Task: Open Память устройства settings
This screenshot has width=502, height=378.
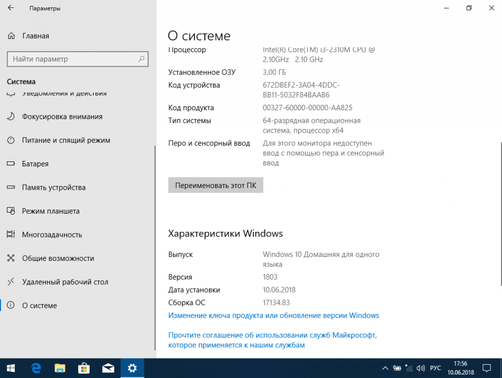Action: tap(54, 188)
